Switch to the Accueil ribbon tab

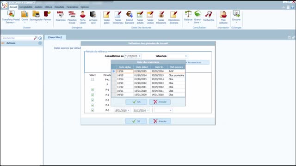pyautogui.click(x=13, y=7)
